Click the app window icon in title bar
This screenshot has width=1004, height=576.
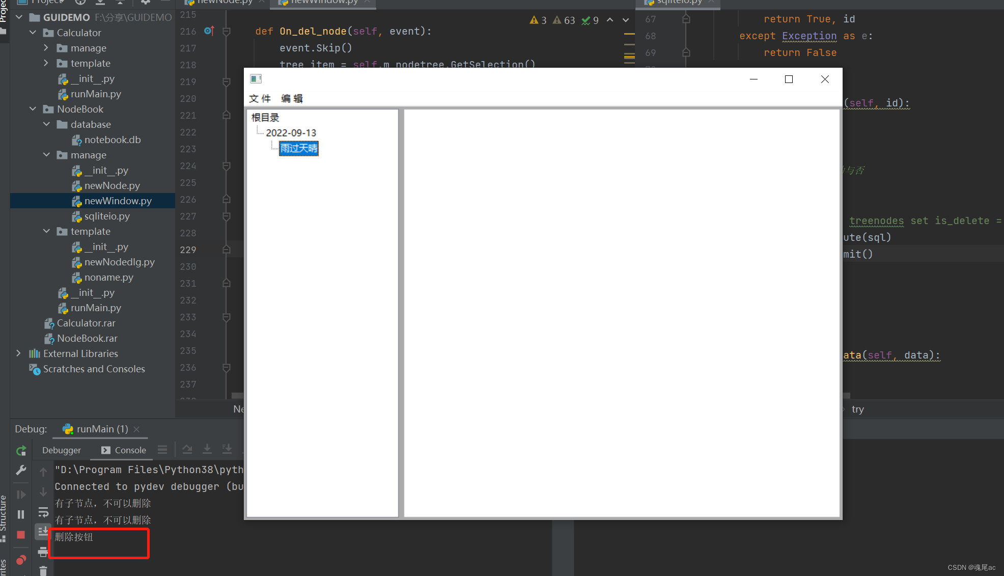[256, 79]
